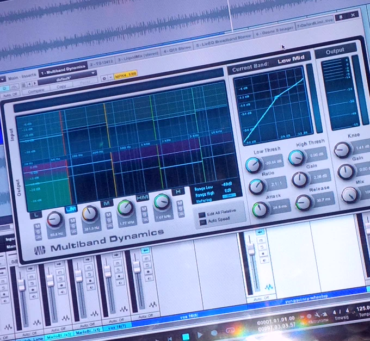Select the M band button
This screenshot has height=341, width=370.
pyautogui.click(x=107, y=203)
